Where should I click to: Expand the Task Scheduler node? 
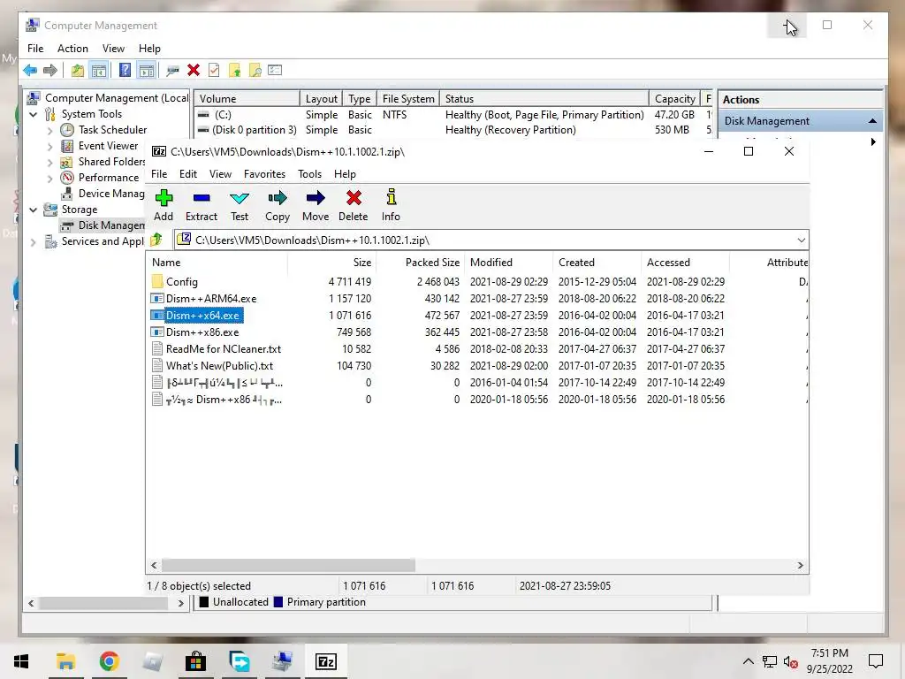tap(50, 131)
